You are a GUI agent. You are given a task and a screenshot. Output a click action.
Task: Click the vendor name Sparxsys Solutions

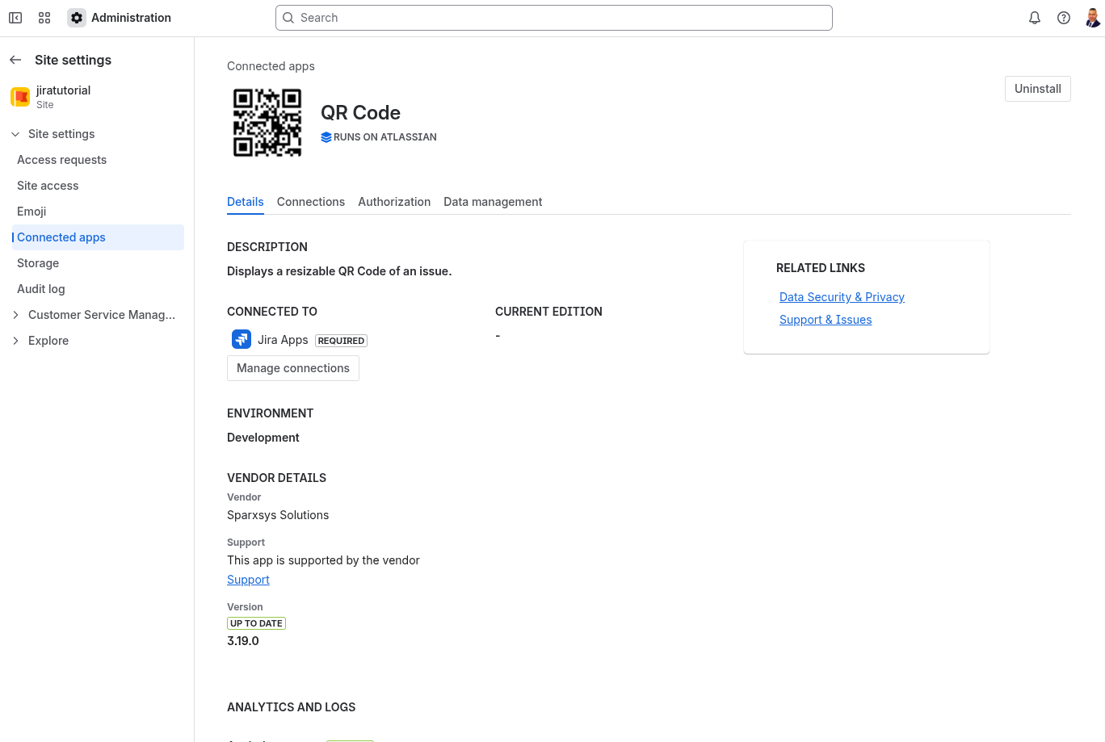tap(278, 515)
